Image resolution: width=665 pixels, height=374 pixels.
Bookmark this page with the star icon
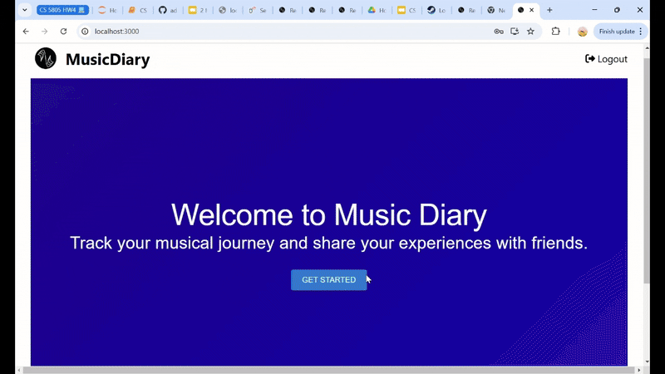pos(530,32)
